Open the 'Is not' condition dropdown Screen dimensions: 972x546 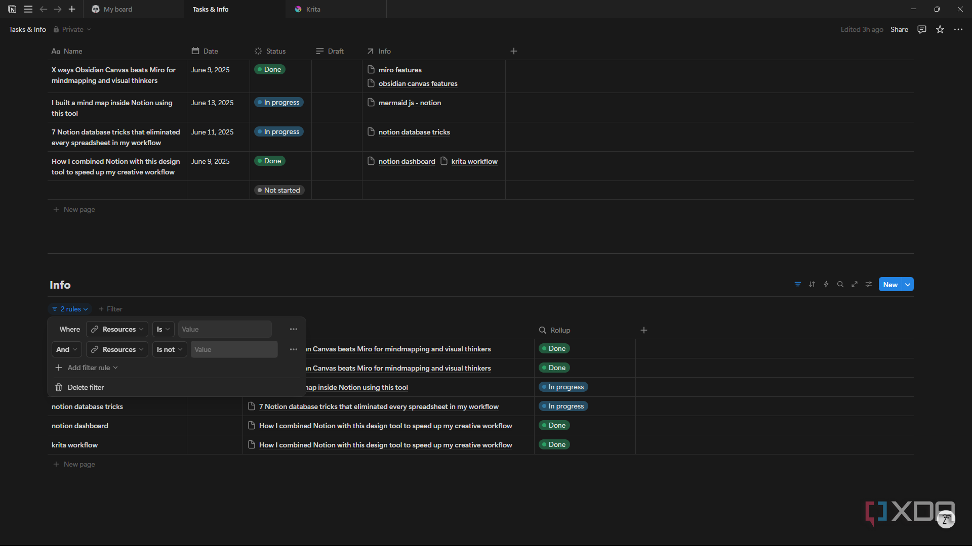click(x=170, y=349)
